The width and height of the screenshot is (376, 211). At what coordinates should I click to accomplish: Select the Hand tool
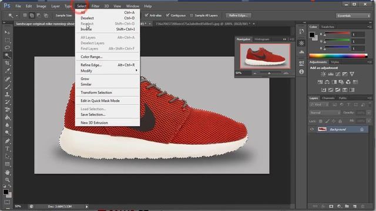[x=7, y=172]
